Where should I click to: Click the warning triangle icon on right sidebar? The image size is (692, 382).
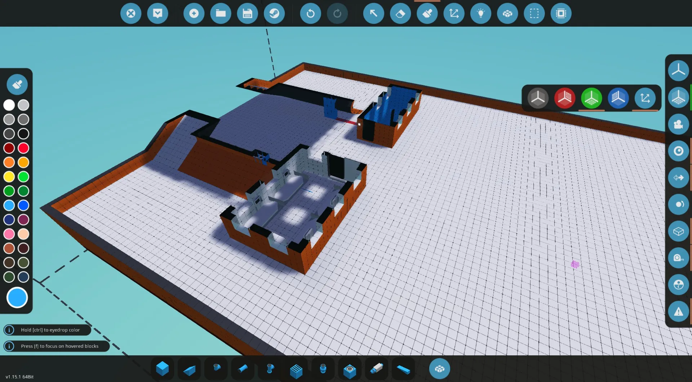pos(678,311)
